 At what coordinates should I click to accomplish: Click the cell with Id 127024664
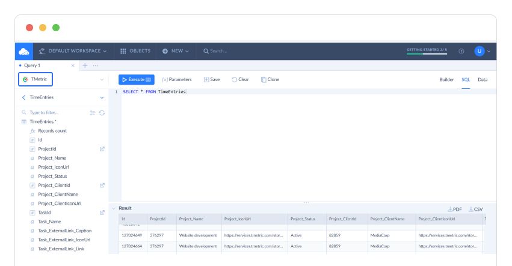coord(132,246)
